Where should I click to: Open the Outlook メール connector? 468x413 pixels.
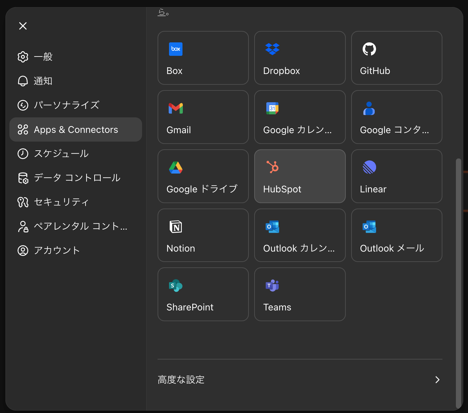[x=396, y=235]
